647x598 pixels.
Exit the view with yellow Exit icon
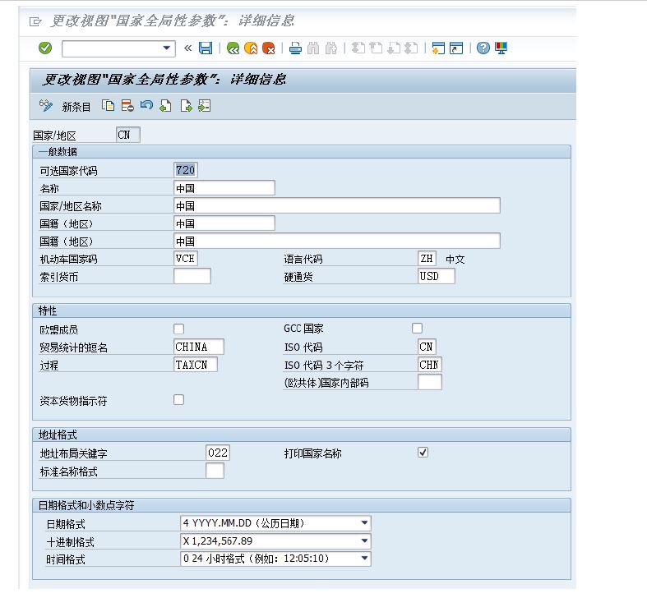[x=251, y=48]
